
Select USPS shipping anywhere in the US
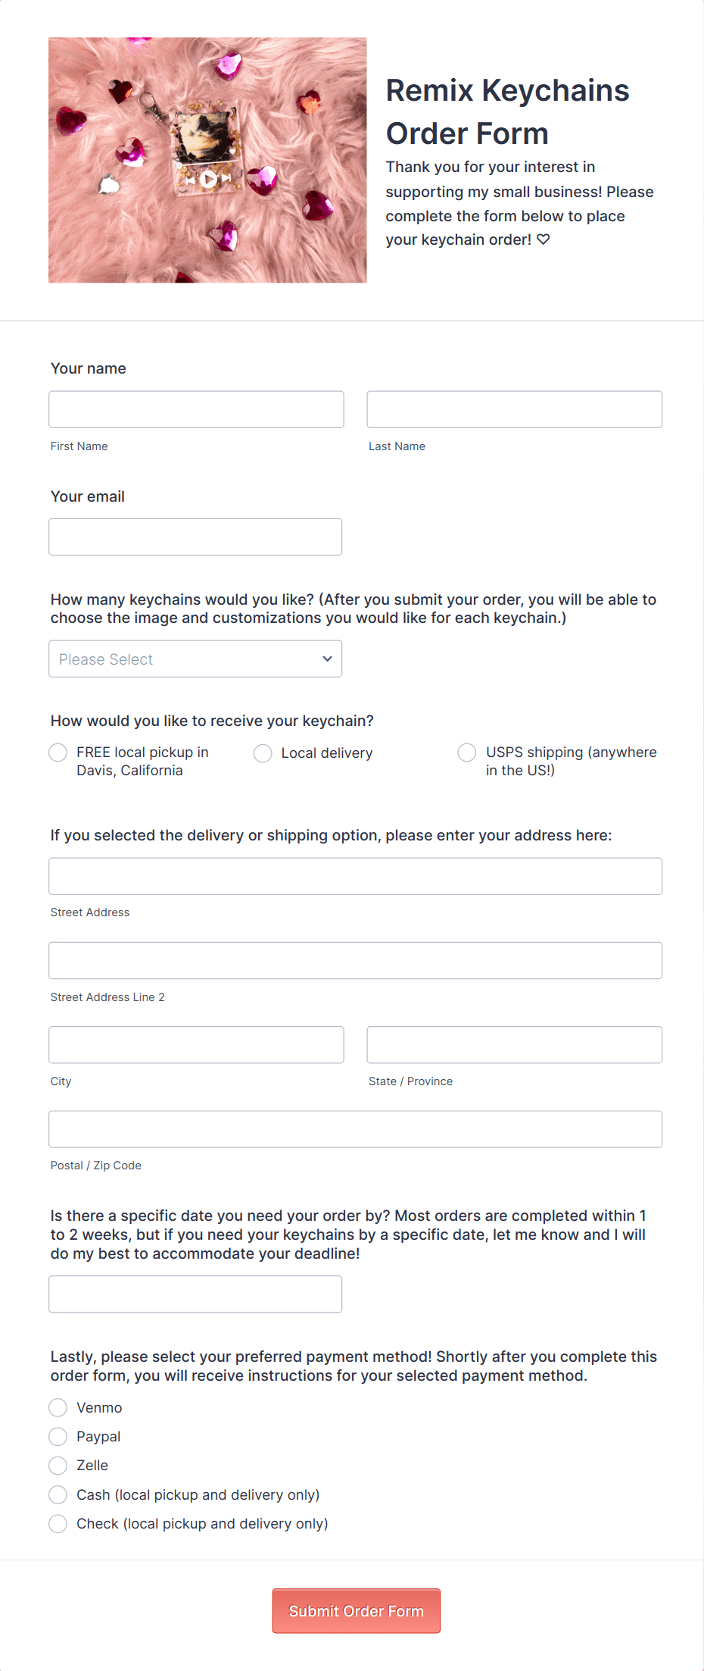point(466,753)
